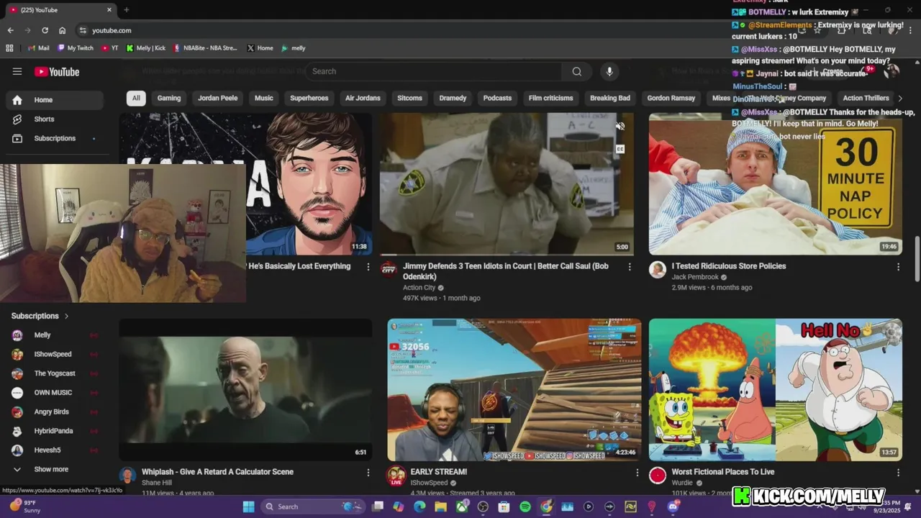Open the EARLY STREAM! Fortnite thumbnail

(x=514, y=390)
